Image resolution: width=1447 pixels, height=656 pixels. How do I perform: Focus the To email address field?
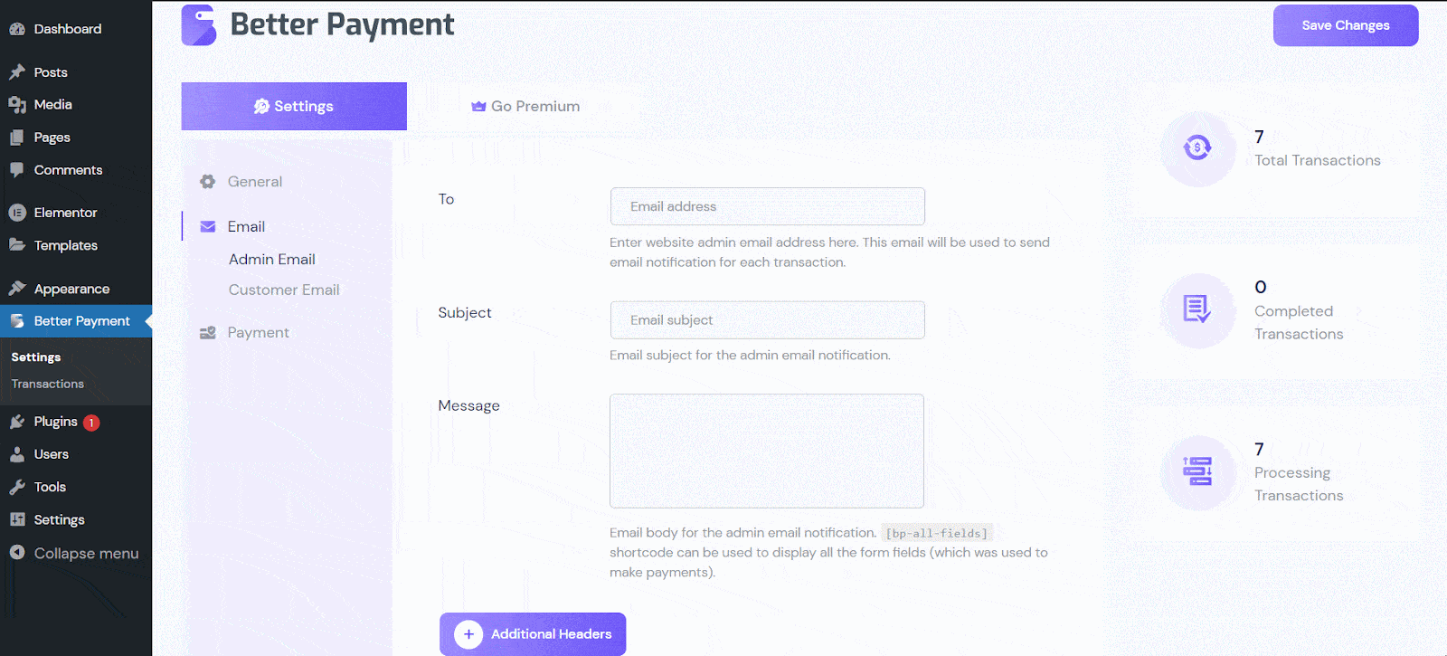tap(768, 206)
